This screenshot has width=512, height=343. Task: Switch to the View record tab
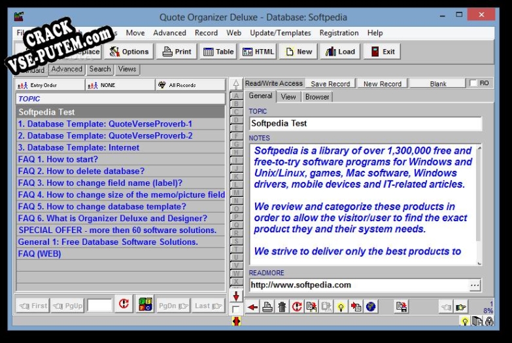click(288, 97)
